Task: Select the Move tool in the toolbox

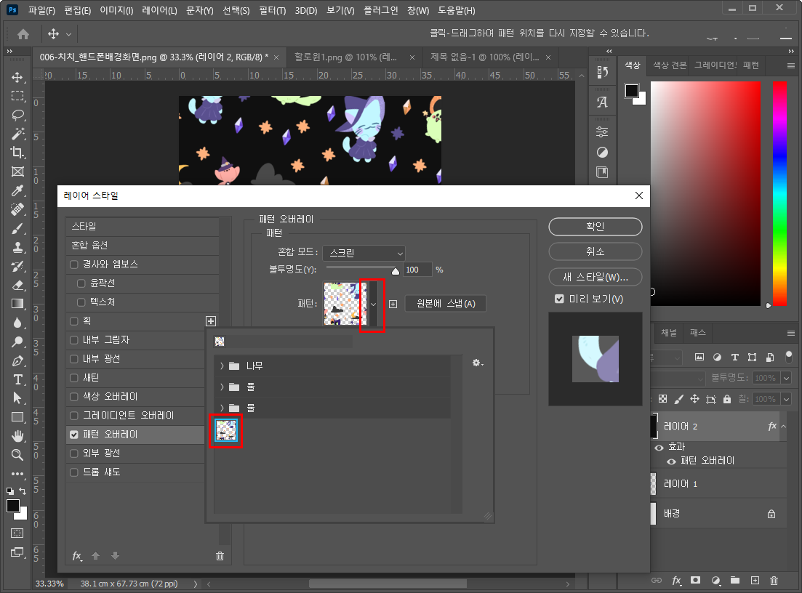Action: 17,77
